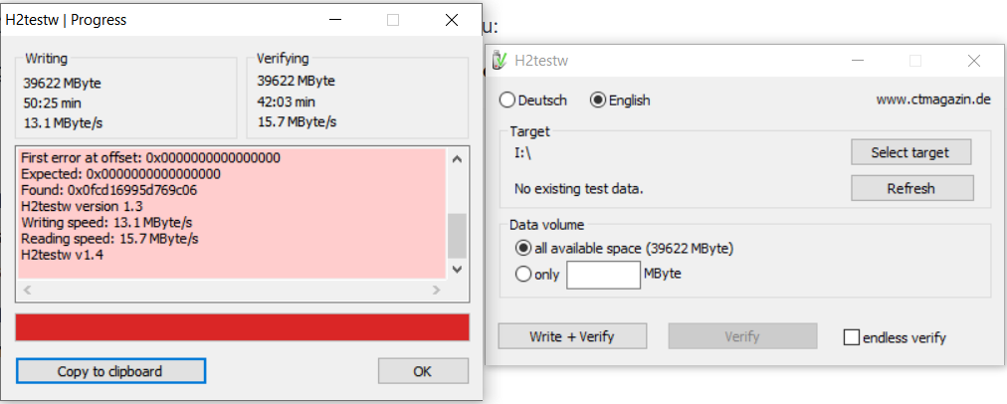This screenshot has height=404, width=1007.
Task: Click the MByte amount input field
Action: [604, 275]
